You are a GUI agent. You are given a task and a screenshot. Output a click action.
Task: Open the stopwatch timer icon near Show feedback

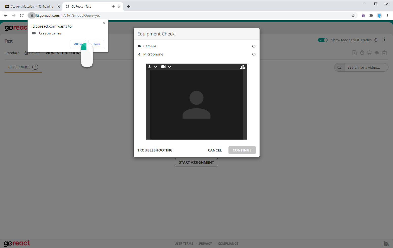pyautogui.click(x=362, y=53)
